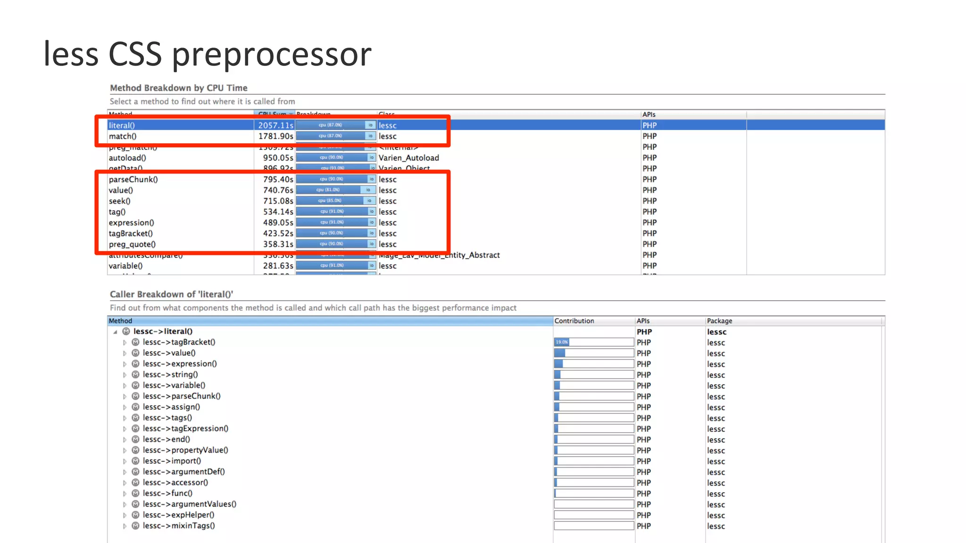This screenshot has width=966, height=543.
Task: Click the cpu (81.0%) breakdown bar for value()
Action: pos(328,190)
